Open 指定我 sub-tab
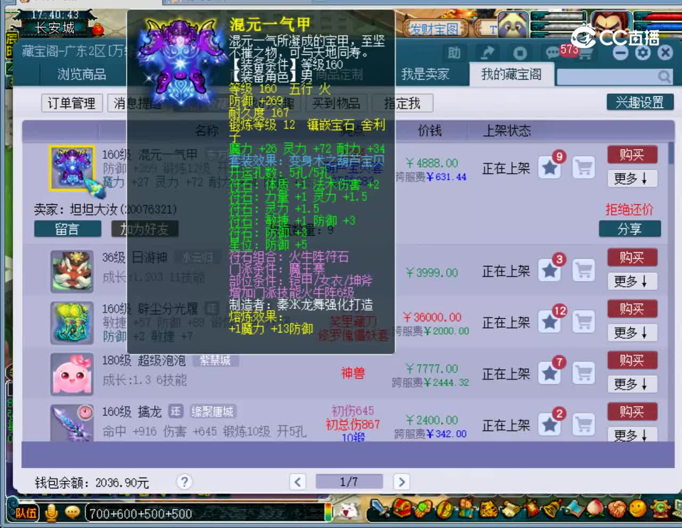Image resolution: width=682 pixels, height=528 pixels. (x=402, y=103)
